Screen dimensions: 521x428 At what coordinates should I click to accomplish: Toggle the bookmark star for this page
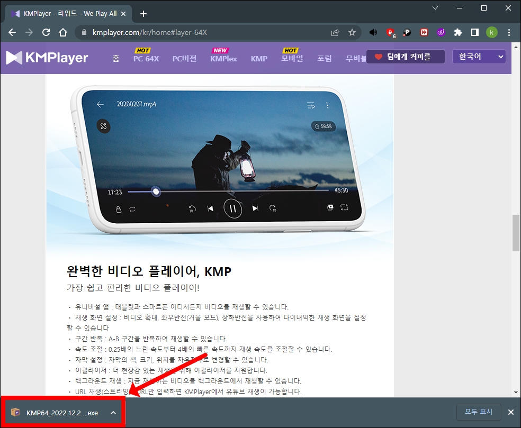pos(352,32)
